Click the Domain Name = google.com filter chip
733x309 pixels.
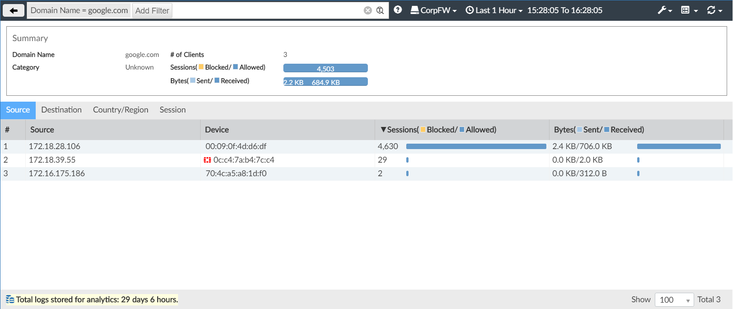79,10
